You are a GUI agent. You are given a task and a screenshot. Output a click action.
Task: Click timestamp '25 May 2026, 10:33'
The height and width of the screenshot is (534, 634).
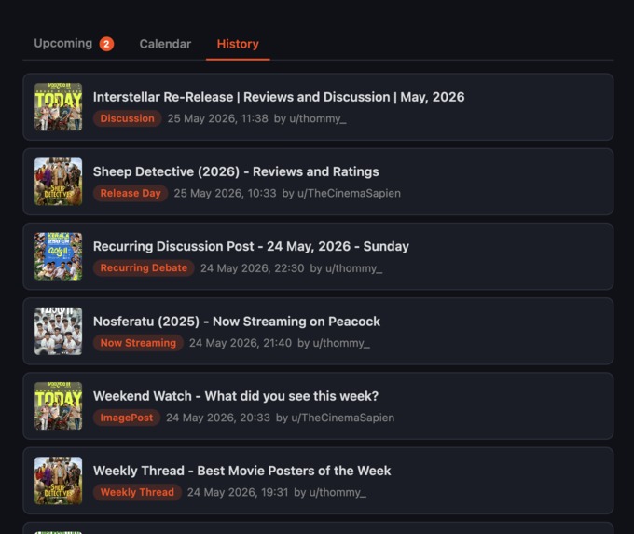click(225, 193)
